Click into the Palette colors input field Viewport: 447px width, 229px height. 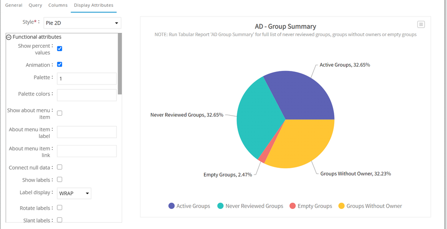click(87, 95)
